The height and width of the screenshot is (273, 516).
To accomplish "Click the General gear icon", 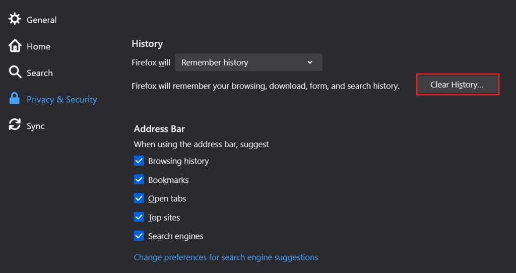I will [x=15, y=20].
